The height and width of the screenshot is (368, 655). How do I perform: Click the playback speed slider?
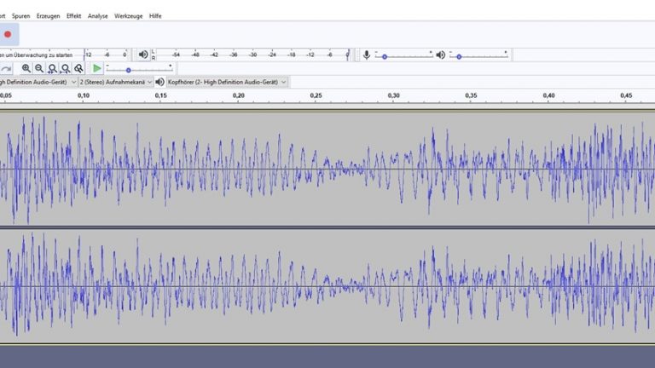139,69
